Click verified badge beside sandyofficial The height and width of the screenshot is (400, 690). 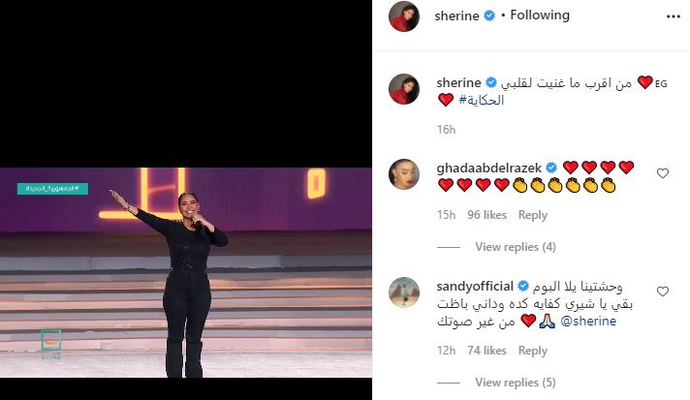tap(522, 286)
